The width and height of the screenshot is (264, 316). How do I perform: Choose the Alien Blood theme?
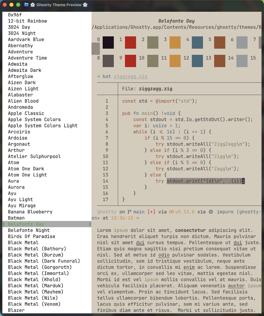pos(23,101)
